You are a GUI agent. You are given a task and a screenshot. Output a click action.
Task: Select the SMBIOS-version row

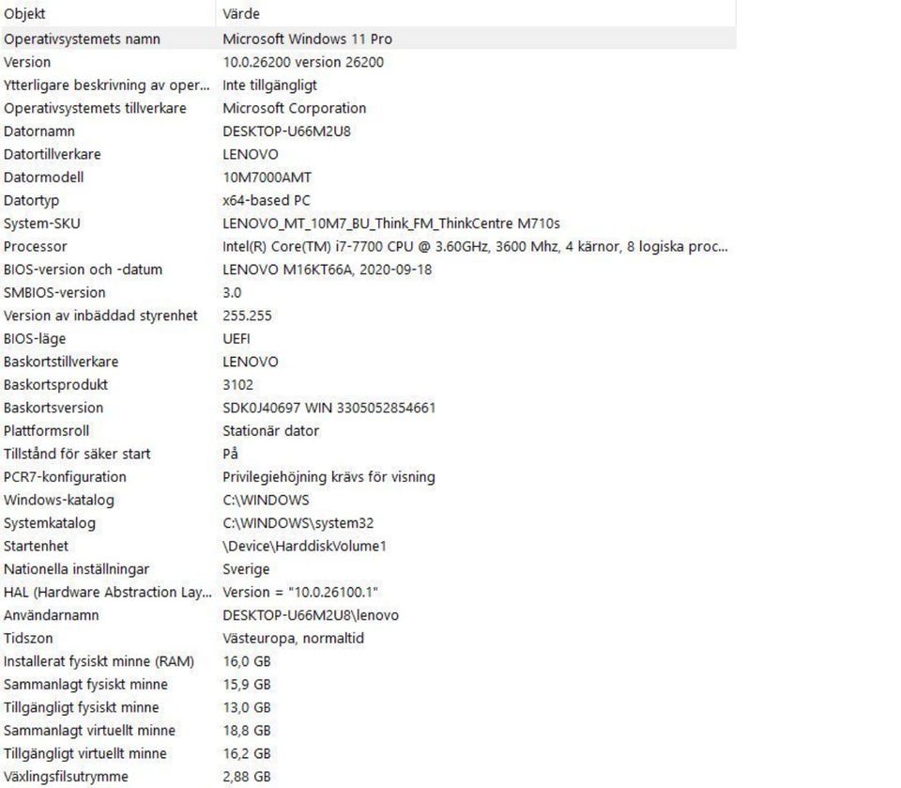pyautogui.click(x=368, y=292)
